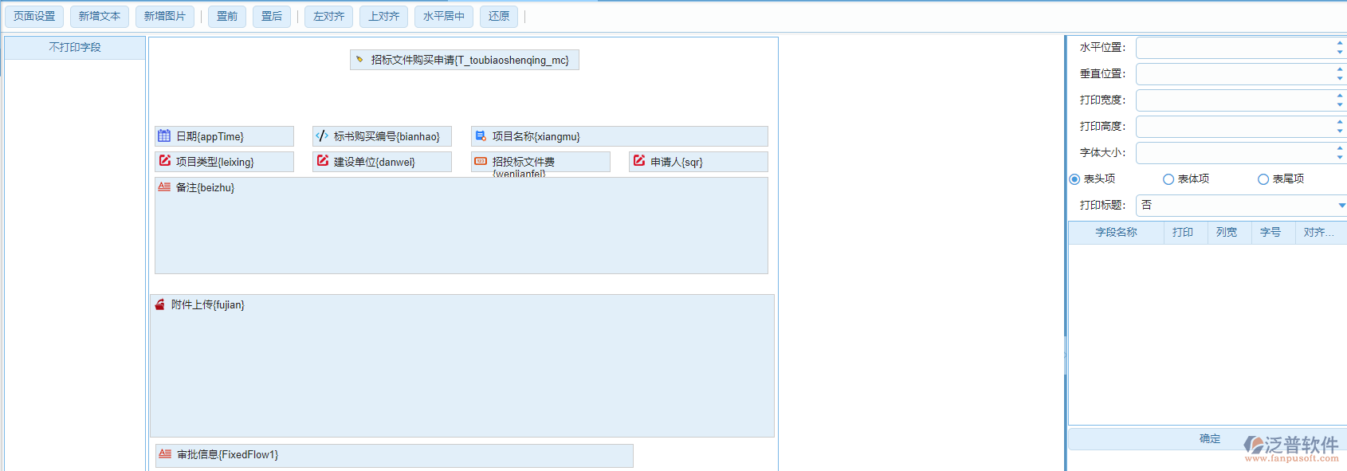Increase 字体大小 with the up arrow

[x=1340, y=148]
